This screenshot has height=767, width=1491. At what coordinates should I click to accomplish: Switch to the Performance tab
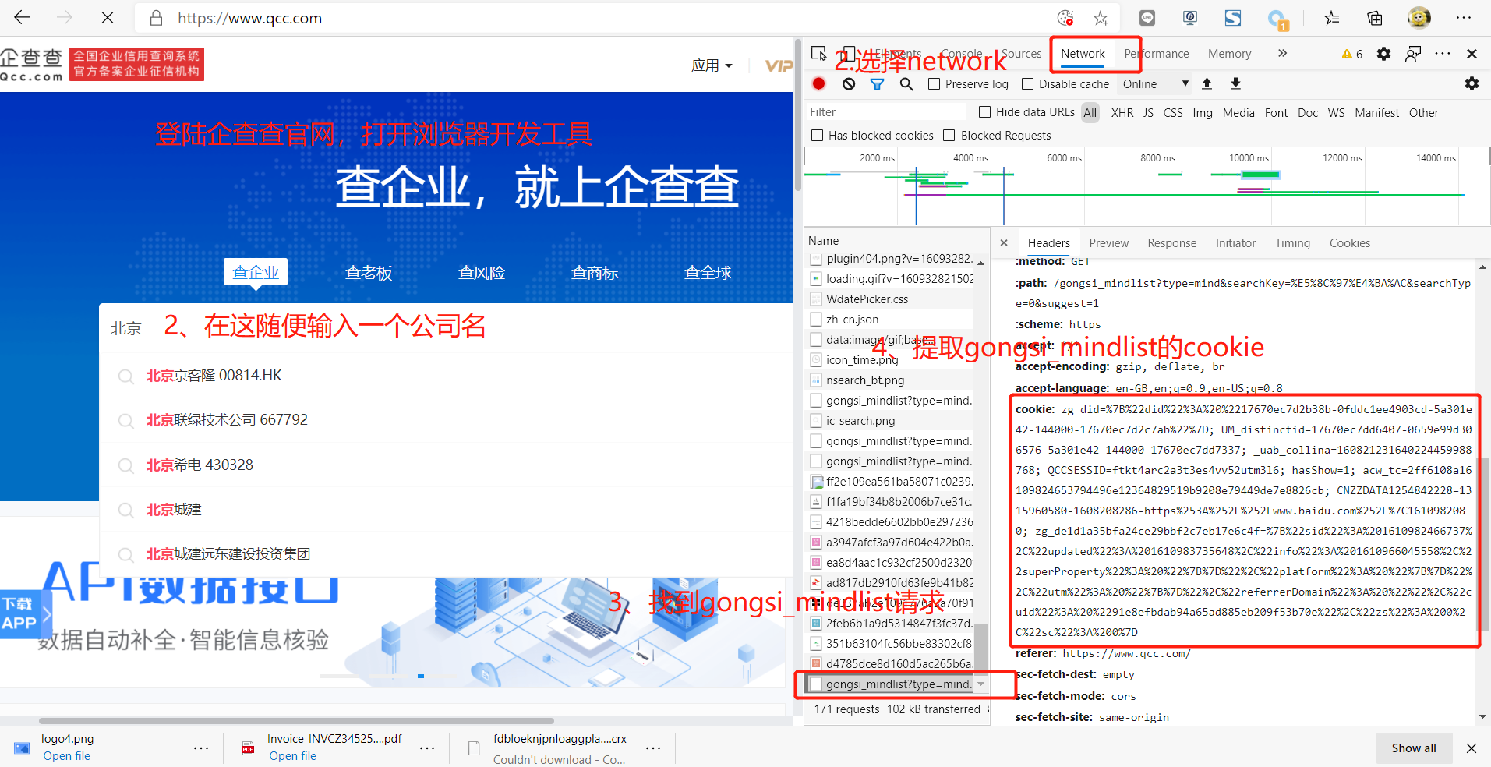pyautogui.click(x=1157, y=54)
